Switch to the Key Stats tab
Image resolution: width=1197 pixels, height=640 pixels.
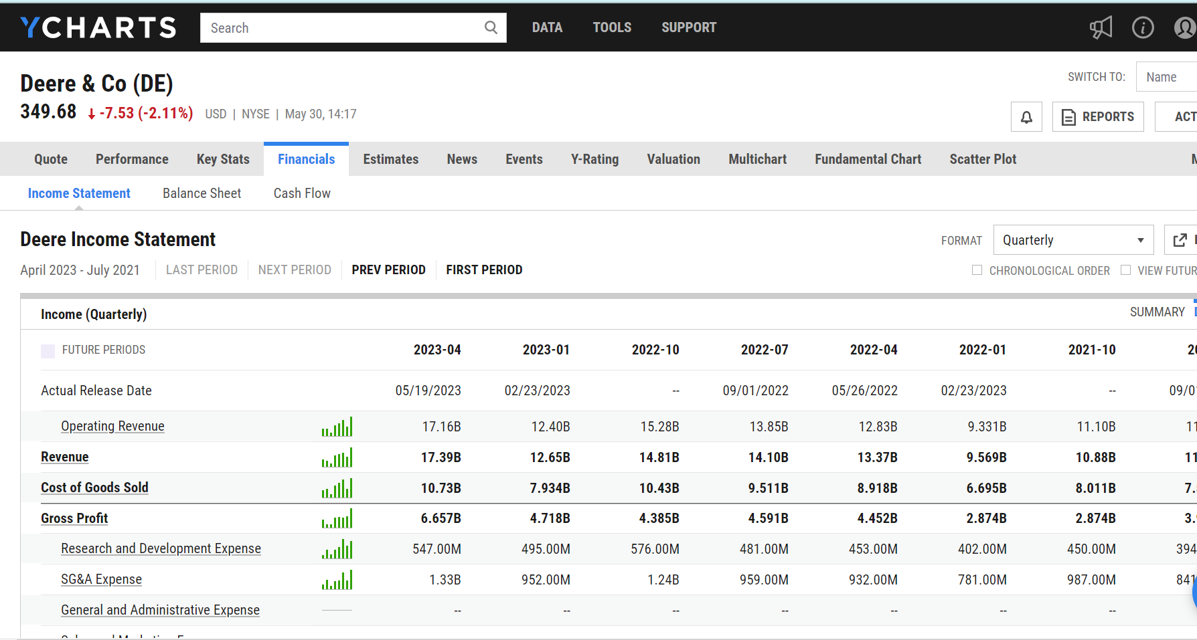click(223, 159)
